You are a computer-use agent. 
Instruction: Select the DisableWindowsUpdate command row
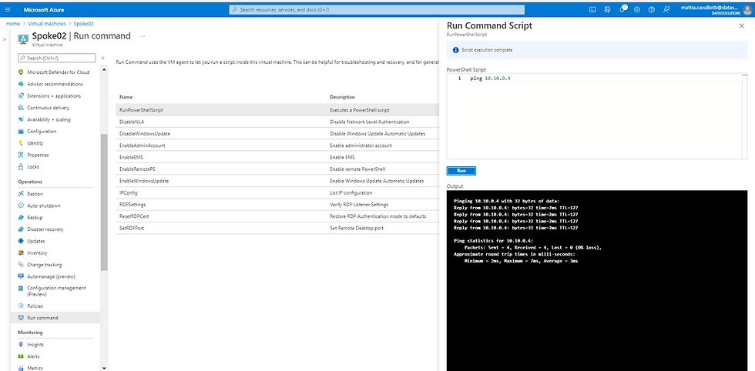pyautogui.click(x=277, y=134)
